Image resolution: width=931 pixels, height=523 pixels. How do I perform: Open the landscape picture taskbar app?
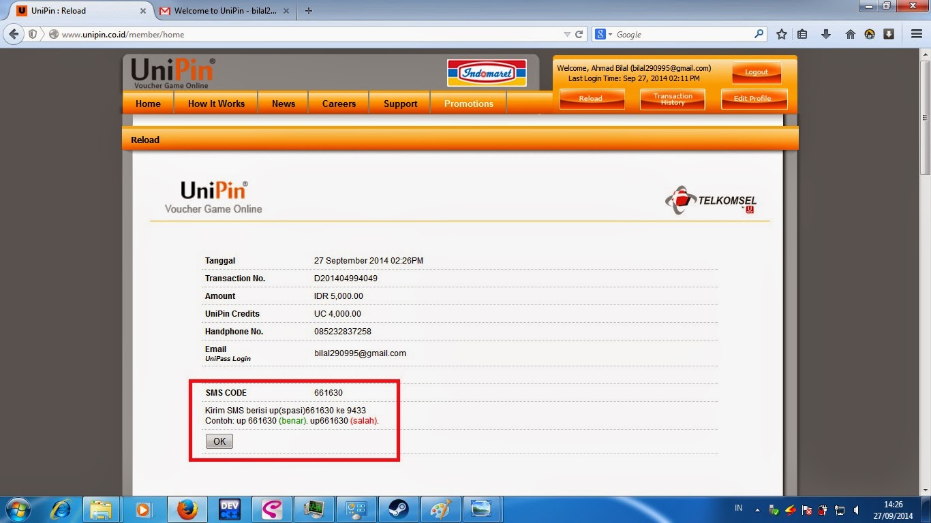[x=483, y=509]
